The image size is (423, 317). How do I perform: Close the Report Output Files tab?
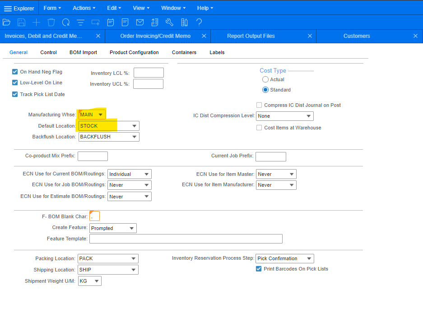point(310,36)
